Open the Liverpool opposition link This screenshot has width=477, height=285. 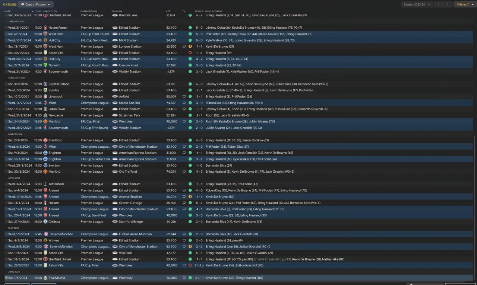point(55,96)
